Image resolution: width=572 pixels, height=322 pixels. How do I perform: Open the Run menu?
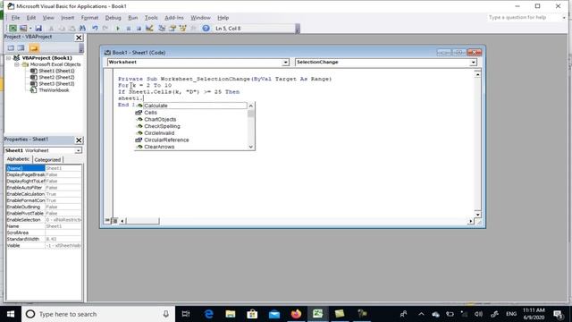[x=133, y=18]
